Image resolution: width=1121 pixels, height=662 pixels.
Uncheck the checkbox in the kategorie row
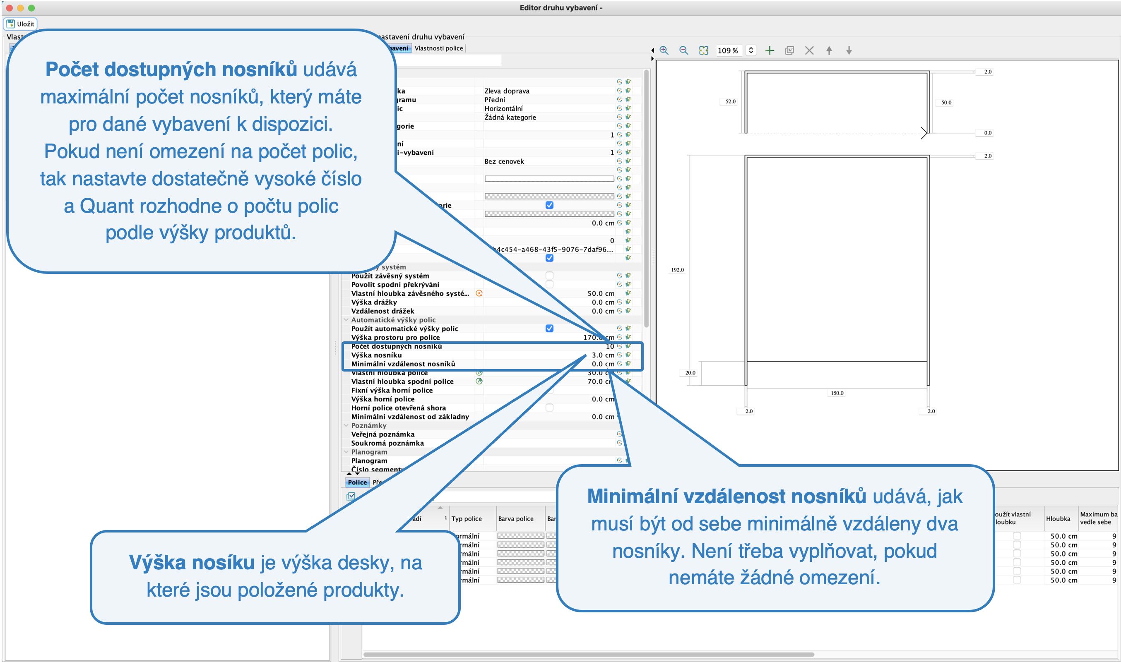coord(549,205)
